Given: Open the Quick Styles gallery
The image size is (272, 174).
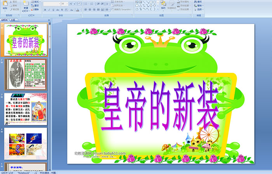Looking at the screenshot, I should pyautogui.click(x=172, y=5).
